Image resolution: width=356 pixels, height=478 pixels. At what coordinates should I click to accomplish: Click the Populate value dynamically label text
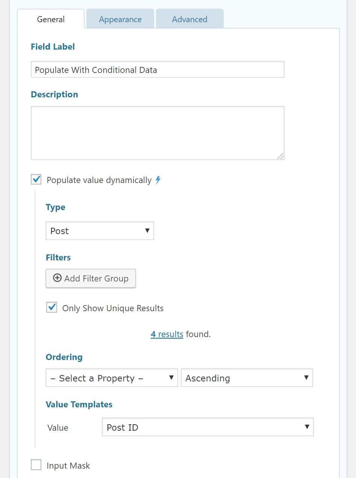(99, 180)
